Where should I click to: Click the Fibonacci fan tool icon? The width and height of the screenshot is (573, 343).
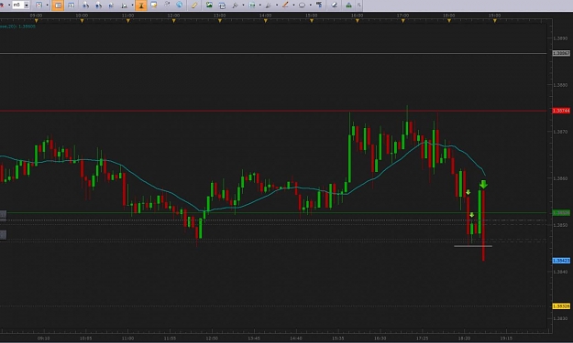click(x=269, y=5)
